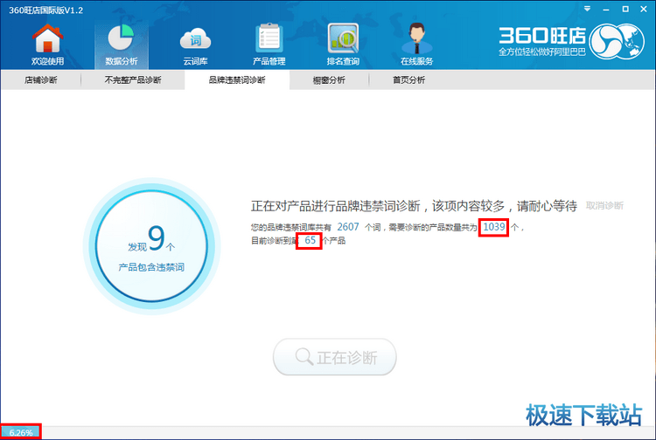Open the 在线服务 support agent icon
656x440 pixels.
pyautogui.click(x=416, y=45)
